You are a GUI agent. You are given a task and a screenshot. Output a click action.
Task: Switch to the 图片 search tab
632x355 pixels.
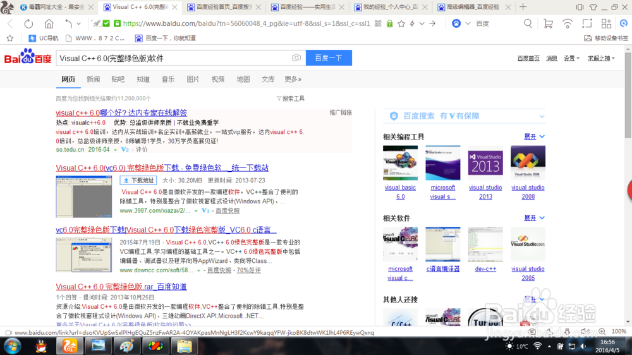(x=193, y=80)
